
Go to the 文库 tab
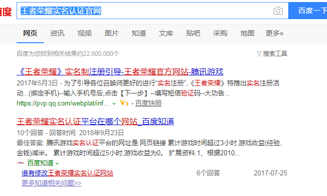[x=166, y=33]
